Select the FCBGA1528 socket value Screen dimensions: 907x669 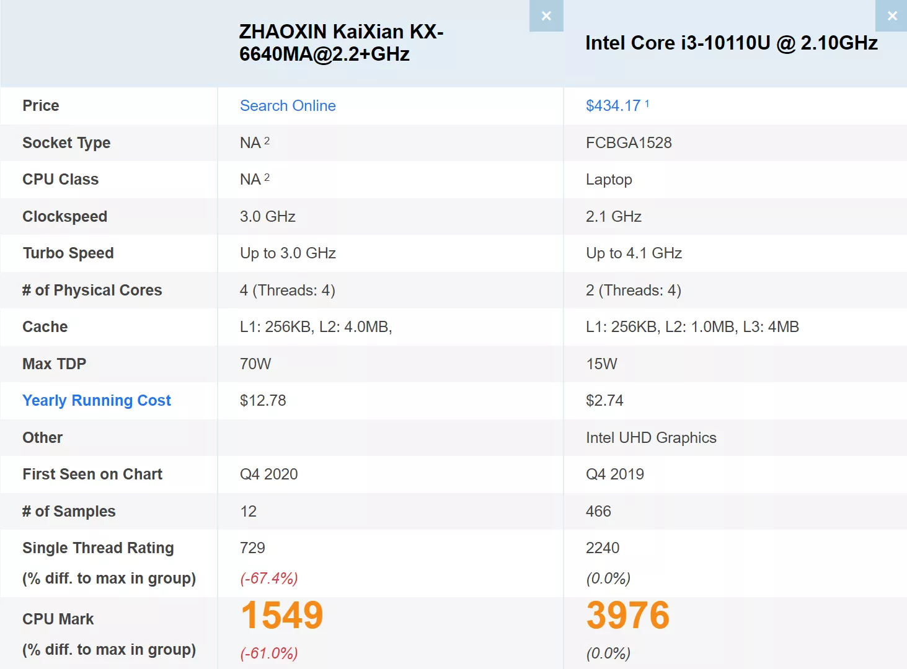click(629, 142)
